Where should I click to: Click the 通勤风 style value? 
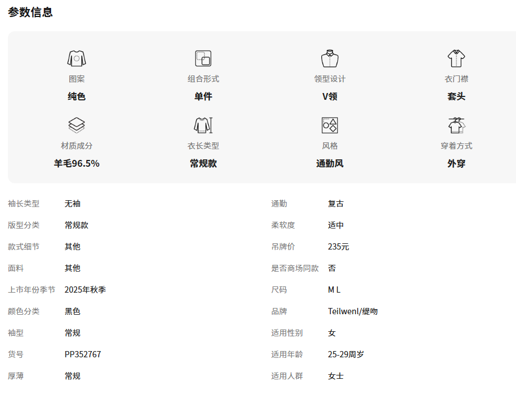(330, 163)
